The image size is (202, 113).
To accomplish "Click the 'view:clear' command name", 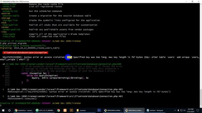I will coord(9,36).
